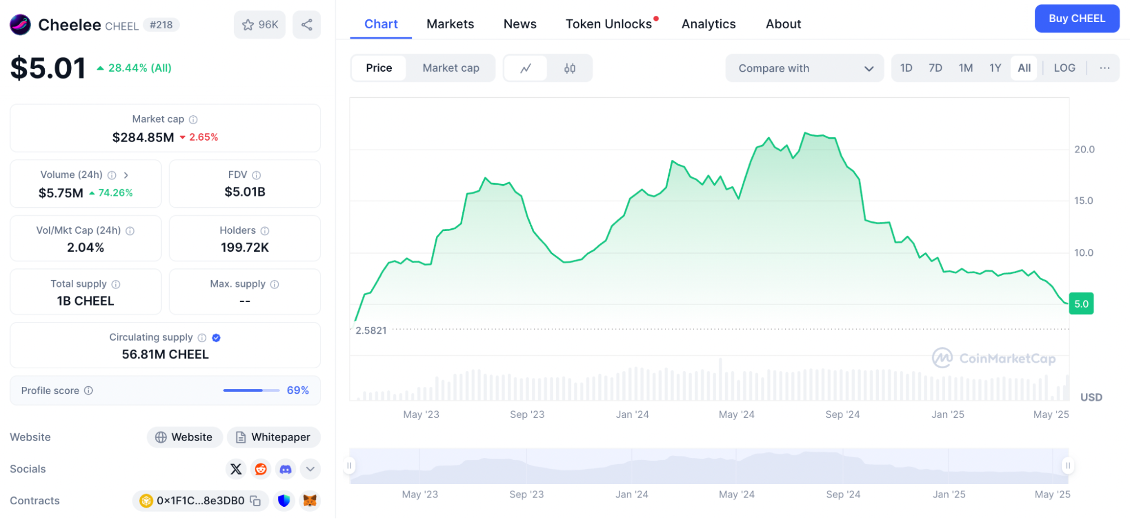Click the Holders info icon
1130x519 pixels.
point(265,231)
